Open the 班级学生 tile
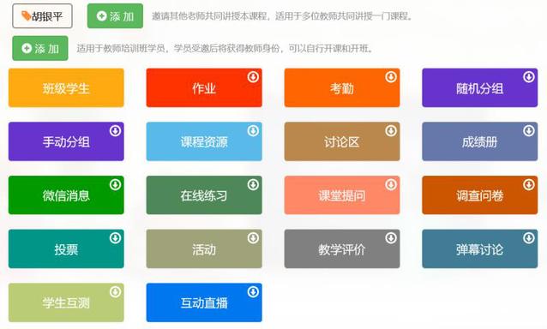The height and width of the screenshot is (329, 547). pyautogui.click(x=66, y=88)
